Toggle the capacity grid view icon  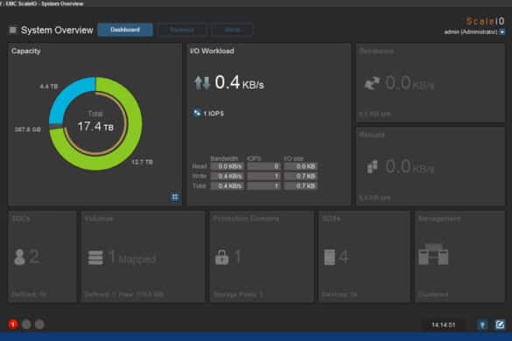point(175,197)
